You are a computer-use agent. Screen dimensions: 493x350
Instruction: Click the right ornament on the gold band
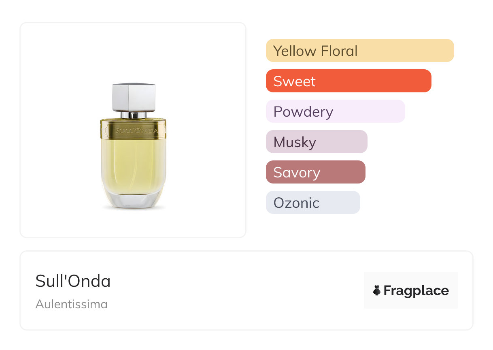coord(163,130)
